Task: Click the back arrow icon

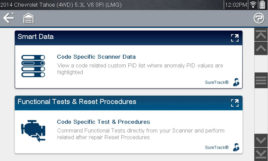Action: [8, 18]
